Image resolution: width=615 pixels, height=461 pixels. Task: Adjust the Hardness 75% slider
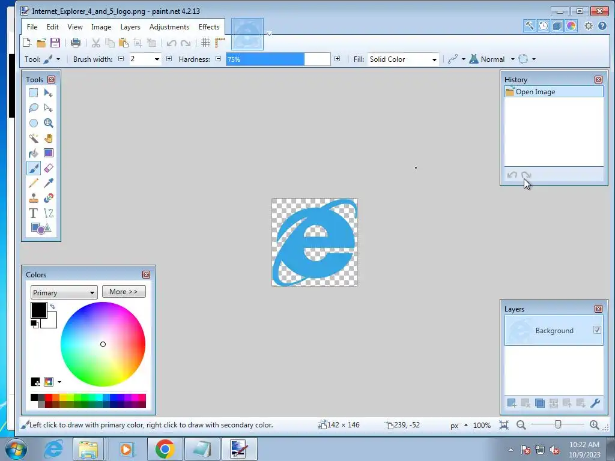[278, 59]
